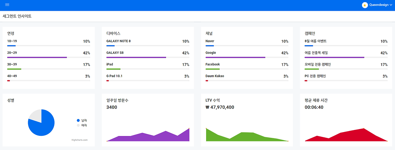Toggle the 남자 legend item
The width and height of the screenshot is (395, 150).
click(82, 120)
